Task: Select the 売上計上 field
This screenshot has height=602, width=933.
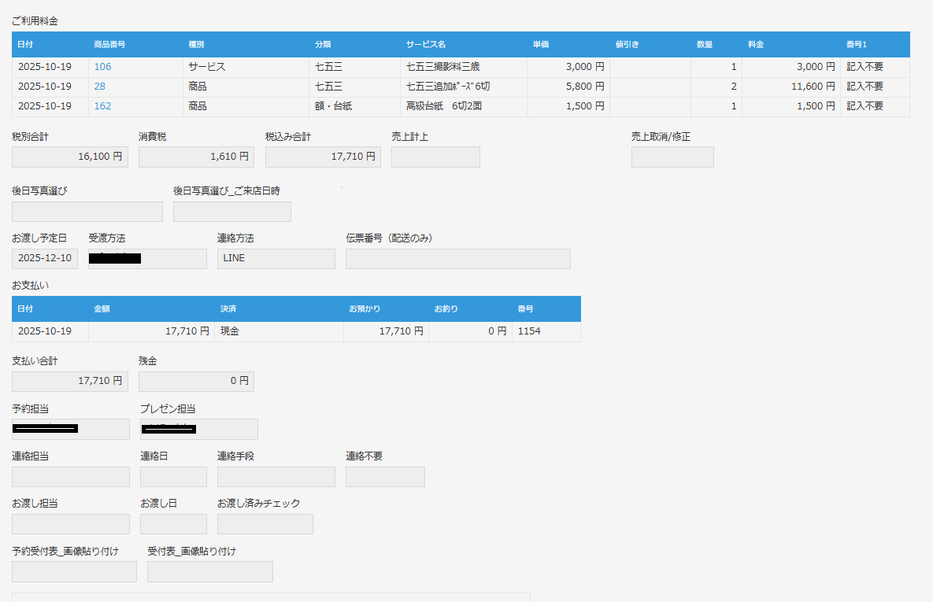Action: pos(435,157)
